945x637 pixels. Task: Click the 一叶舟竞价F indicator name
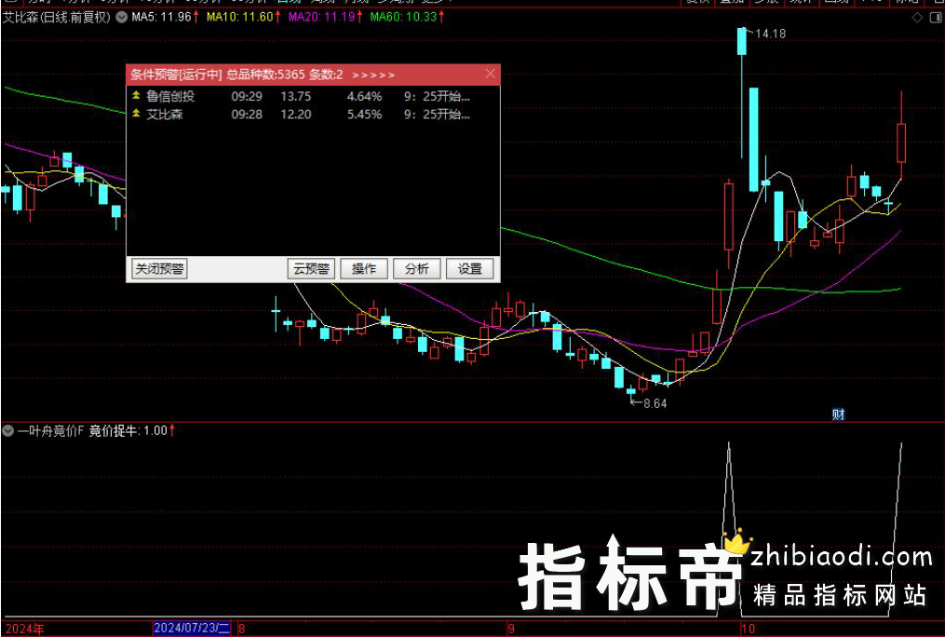click(50, 431)
